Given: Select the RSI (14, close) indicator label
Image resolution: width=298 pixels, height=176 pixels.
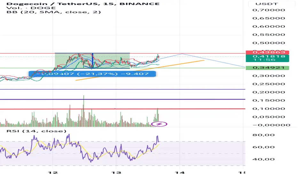Looking at the screenshot, I should 36,131.
